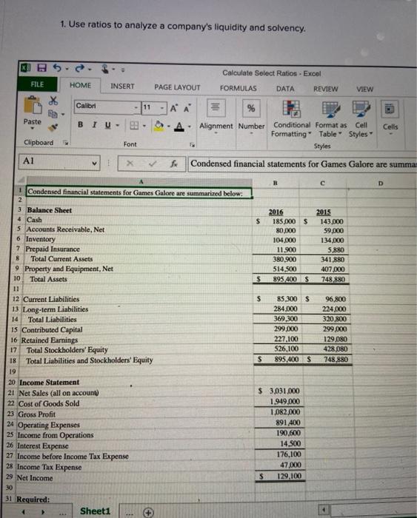Open the Fill Color dropdown arrow

coord(169,127)
